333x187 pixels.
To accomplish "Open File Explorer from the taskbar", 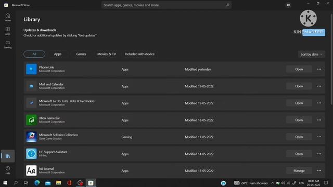I will pyautogui.click(x=59, y=183).
